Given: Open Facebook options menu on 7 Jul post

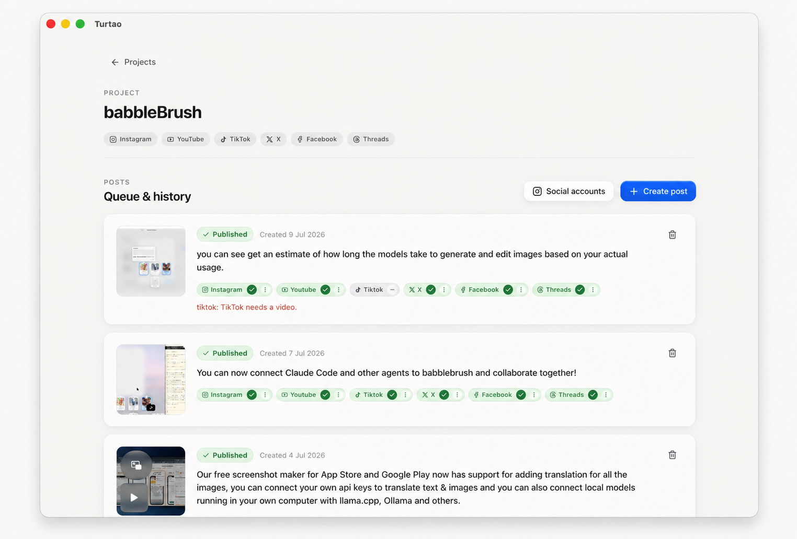Looking at the screenshot, I should click(x=534, y=395).
